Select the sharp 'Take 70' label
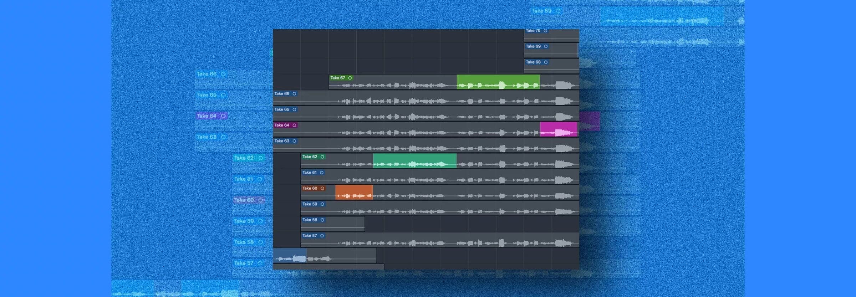The height and width of the screenshot is (297, 856). point(533,31)
